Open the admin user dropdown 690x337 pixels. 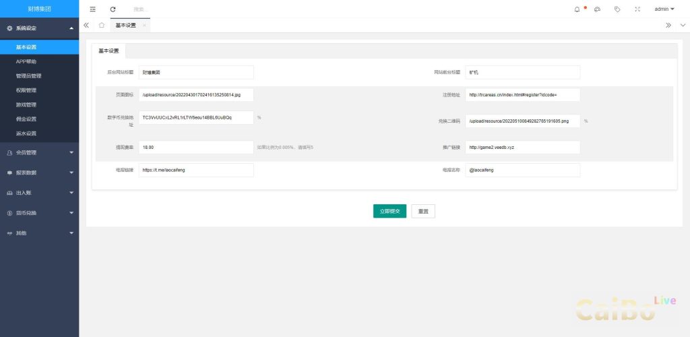(664, 9)
